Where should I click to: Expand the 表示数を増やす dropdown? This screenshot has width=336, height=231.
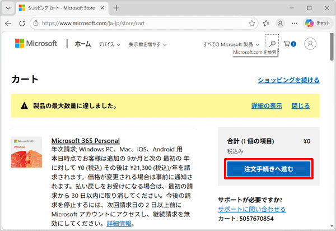pyautogui.click(x=148, y=44)
